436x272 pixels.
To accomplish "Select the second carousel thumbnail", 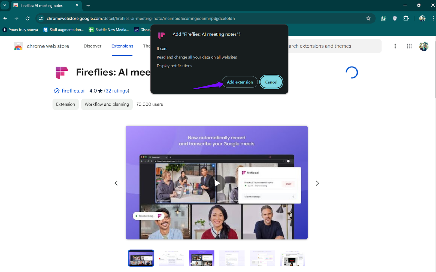I will click(x=171, y=258).
